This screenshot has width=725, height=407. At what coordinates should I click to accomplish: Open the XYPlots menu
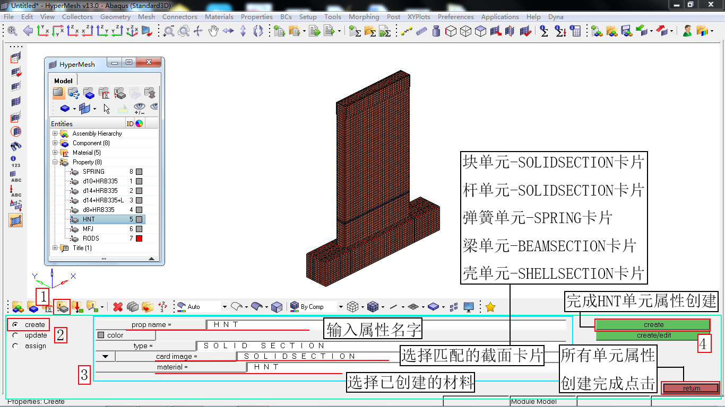(419, 16)
